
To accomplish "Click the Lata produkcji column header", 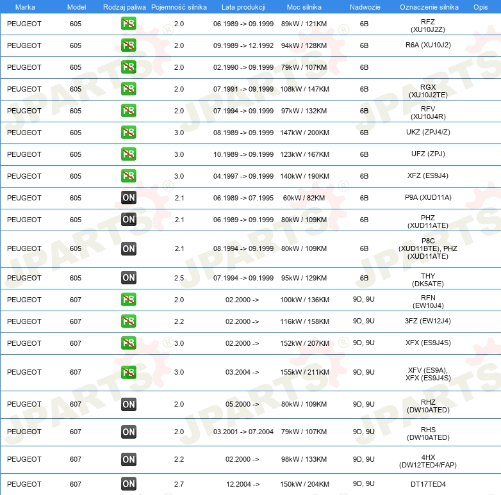I will coord(243,7).
